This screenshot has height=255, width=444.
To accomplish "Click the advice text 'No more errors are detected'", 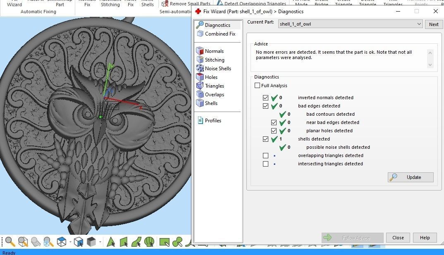I will pos(286,52).
